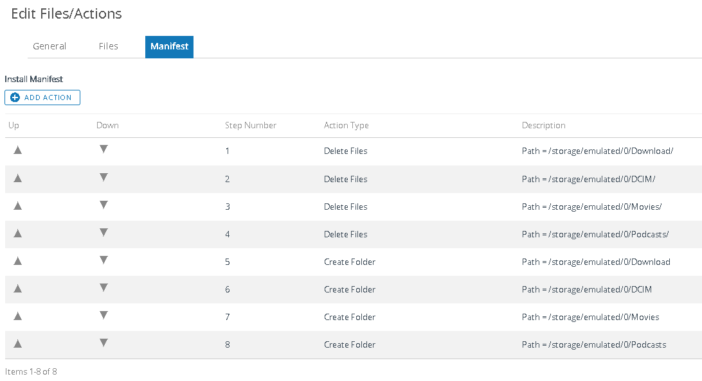The image size is (702, 381).
Task: Move step 7 Movies folder creation down
Action: [x=104, y=316]
